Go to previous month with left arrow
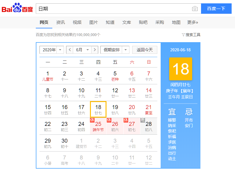Viewport: 235px width, 172px height. point(70,50)
